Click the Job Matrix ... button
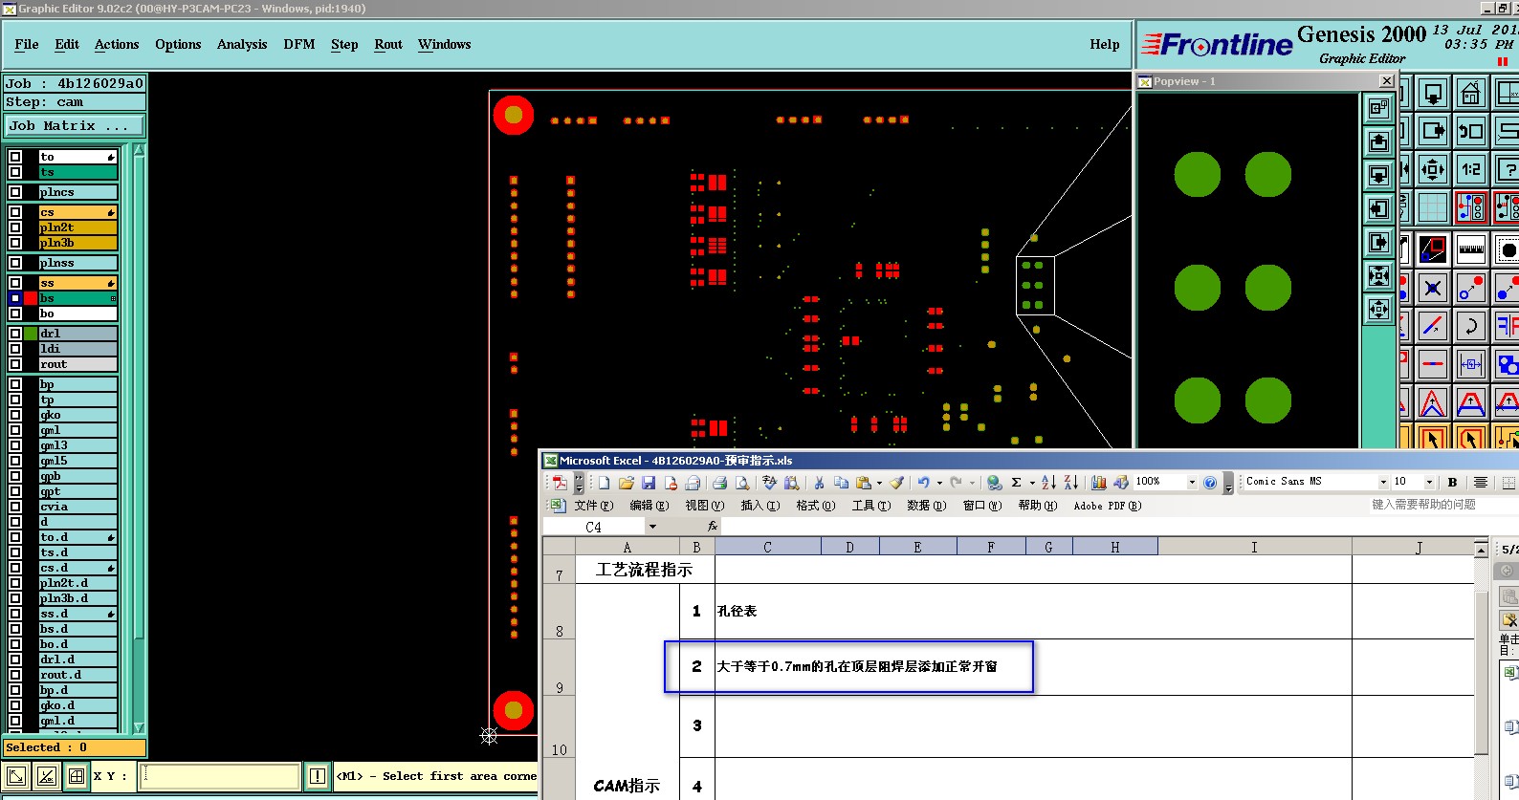 [x=75, y=125]
